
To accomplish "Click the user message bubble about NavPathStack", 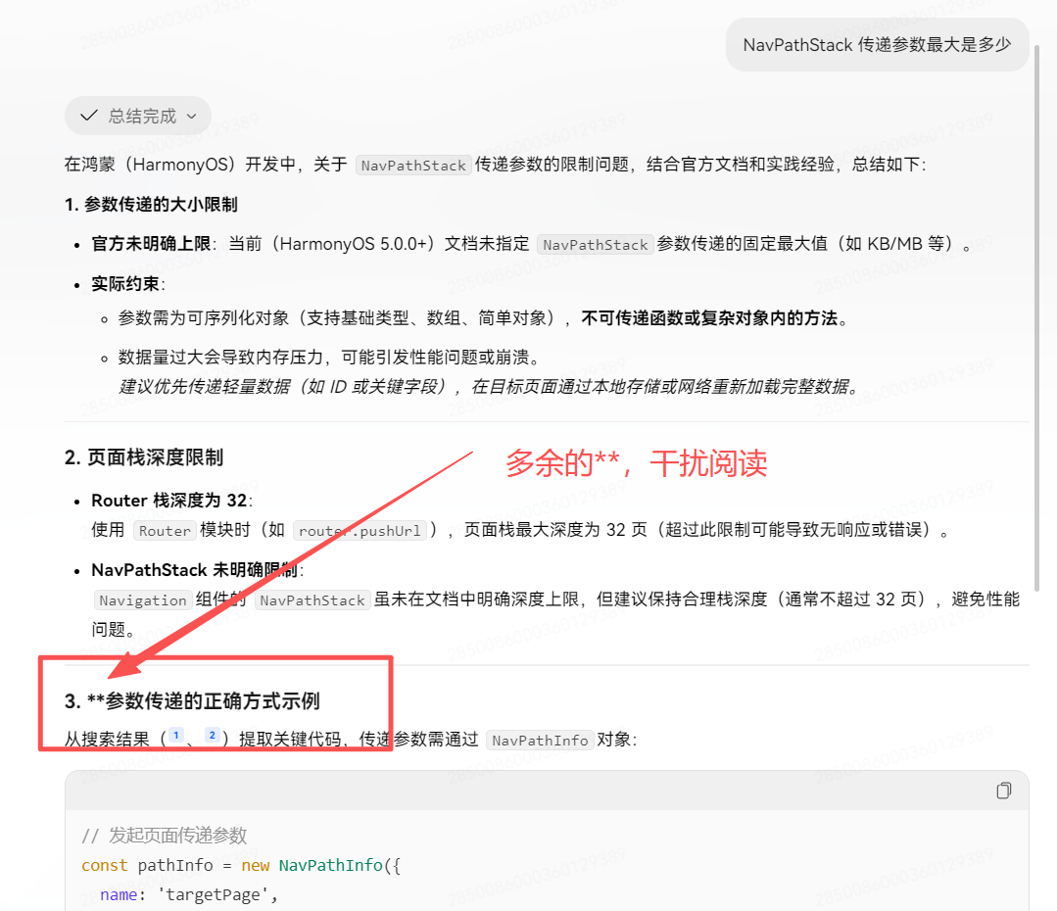I will pos(877,45).
